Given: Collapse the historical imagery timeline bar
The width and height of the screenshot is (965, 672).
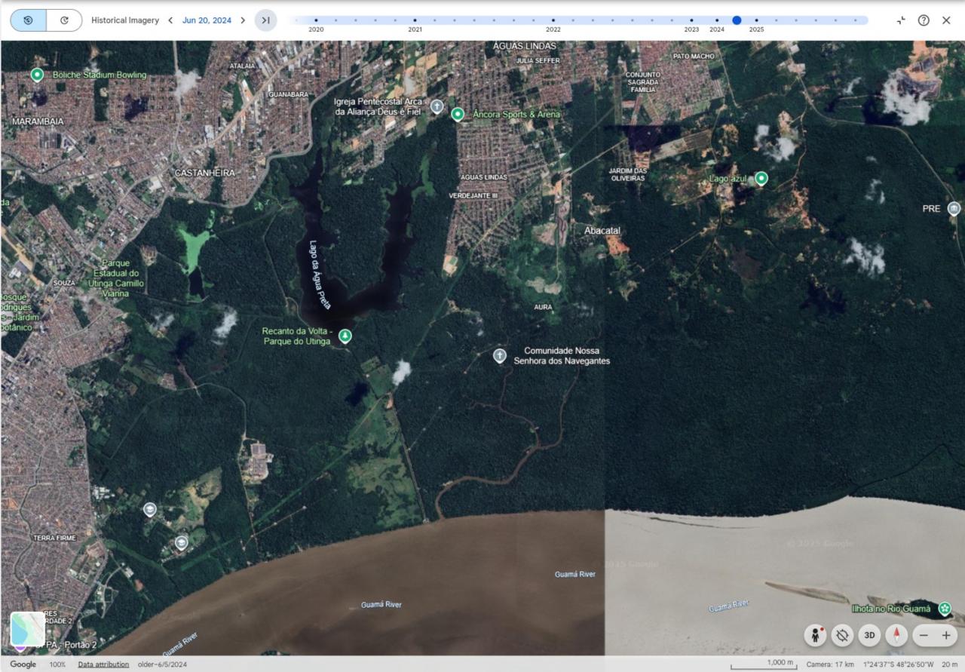Looking at the screenshot, I should (901, 20).
